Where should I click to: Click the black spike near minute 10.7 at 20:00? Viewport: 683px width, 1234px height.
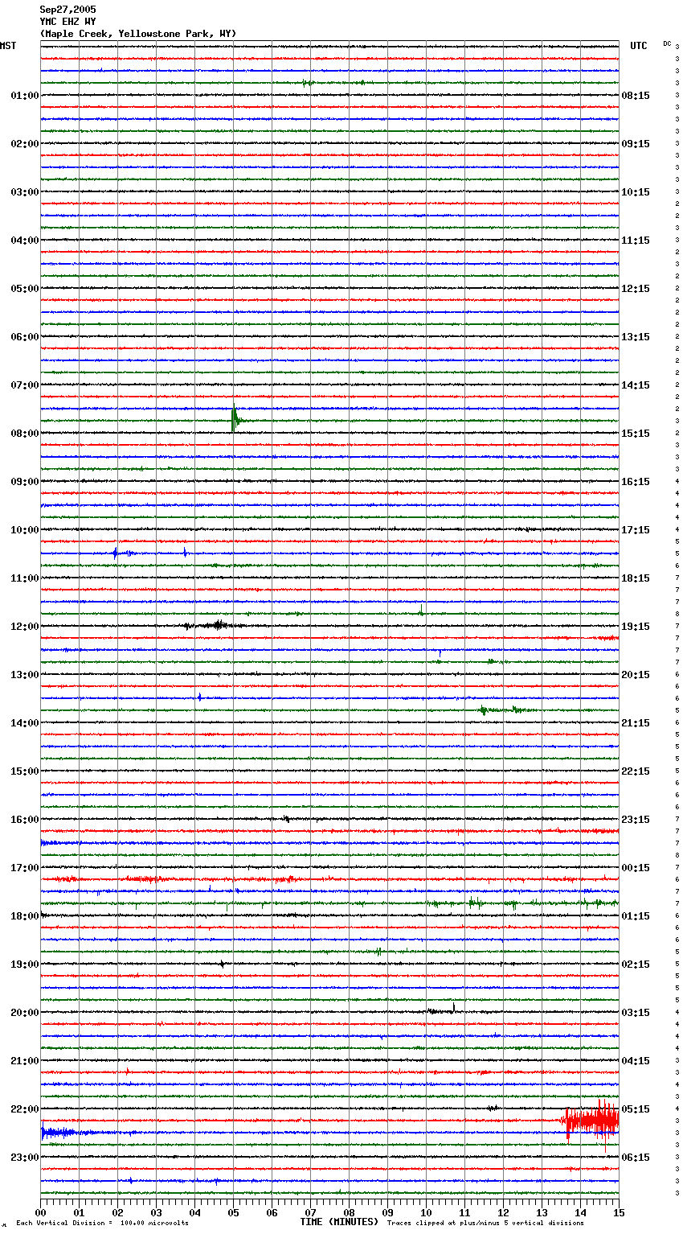point(454,1006)
